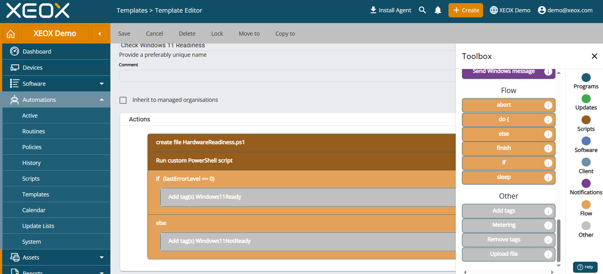603x274 pixels.
Task: Click the Install Agent download icon
Action: click(x=373, y=10)
